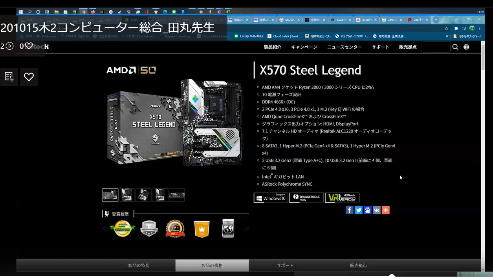The width and height of the screenshot is (493, 277).
Task: Click the LINE@ MANAGER bookmark
Action: click(x=249, y=36)
